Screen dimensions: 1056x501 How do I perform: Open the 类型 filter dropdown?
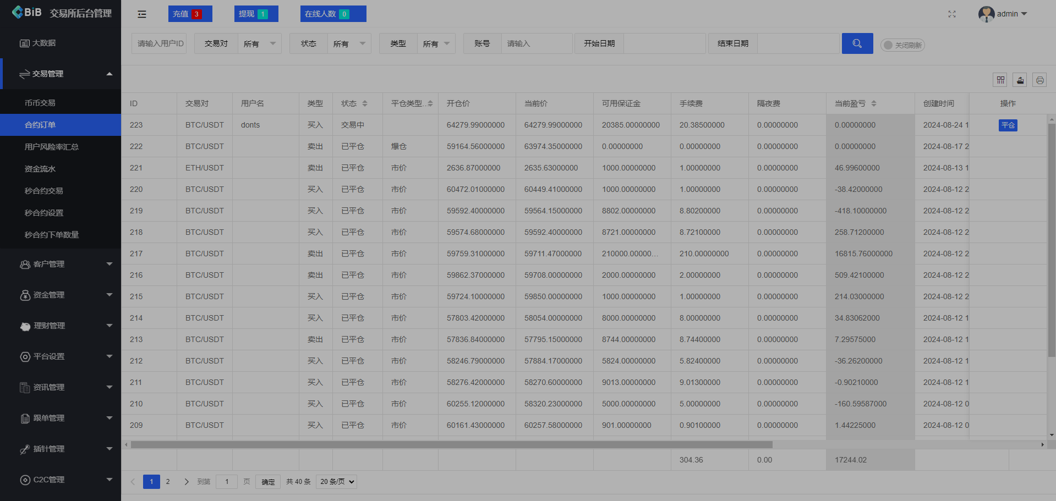pos(436,43)
